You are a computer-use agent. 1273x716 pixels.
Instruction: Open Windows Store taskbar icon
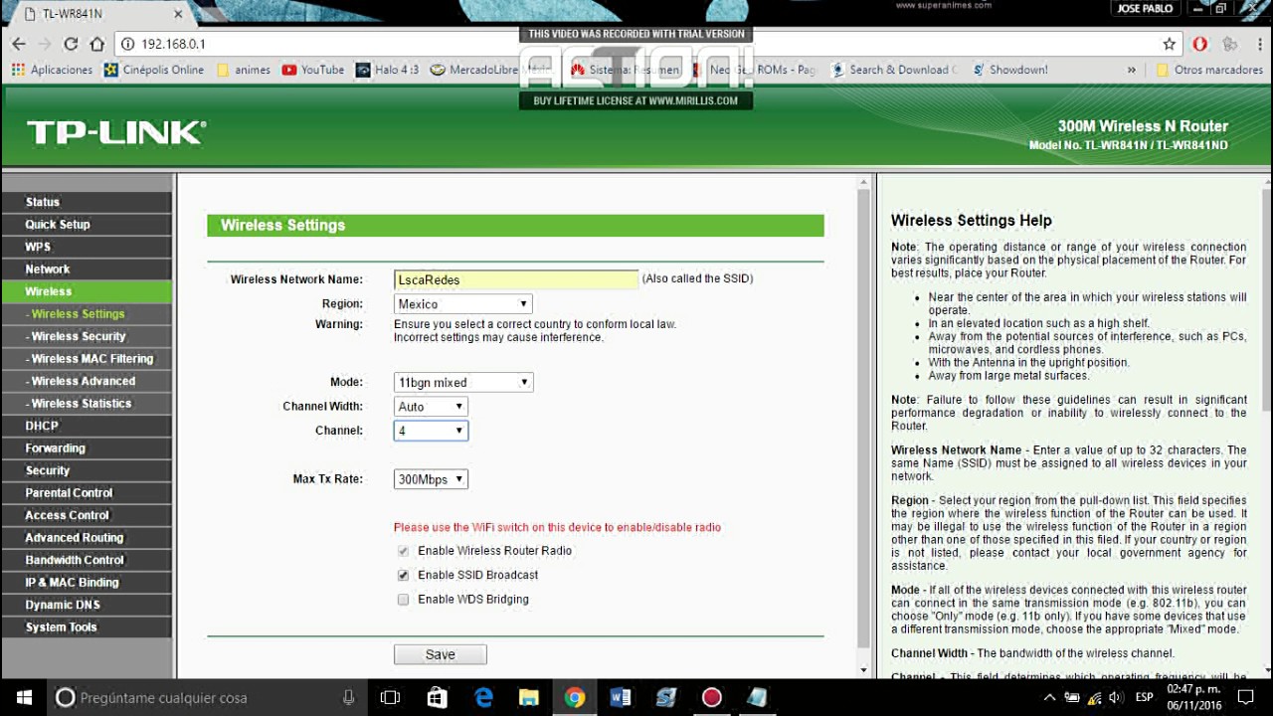point(437,697)
